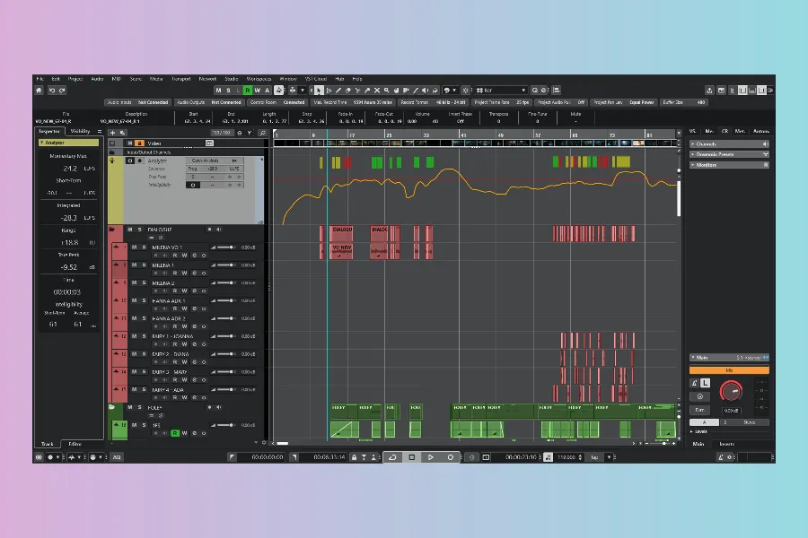Click the Add Track plus icon
808x538 pixels.
(112, 133)
